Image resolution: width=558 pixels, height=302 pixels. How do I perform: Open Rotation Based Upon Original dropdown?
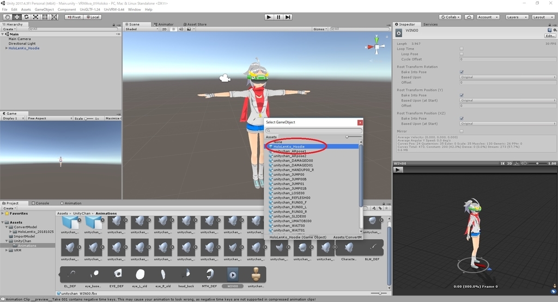pyautogui.click(x=507, y=77)
